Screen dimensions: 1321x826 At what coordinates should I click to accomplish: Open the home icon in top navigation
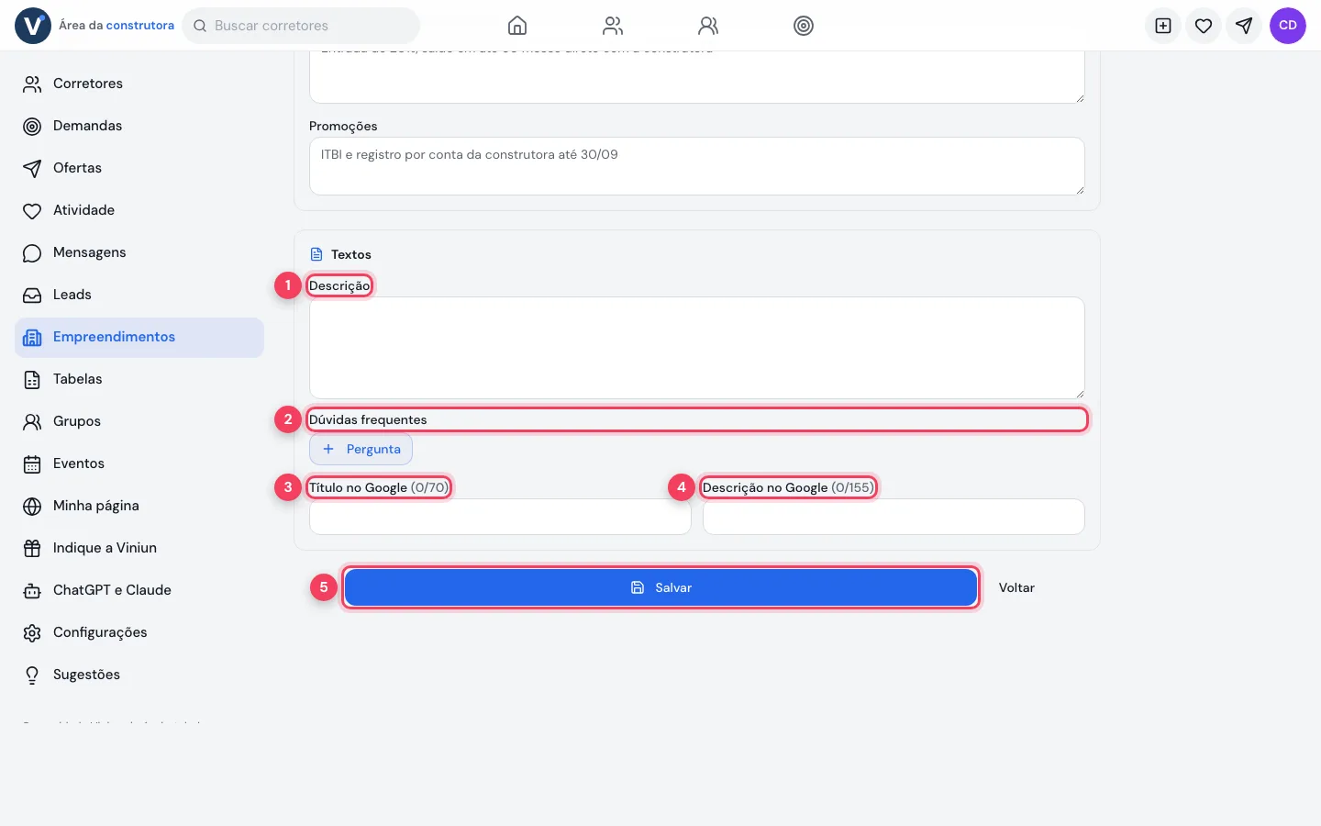[x=517, y=26]
